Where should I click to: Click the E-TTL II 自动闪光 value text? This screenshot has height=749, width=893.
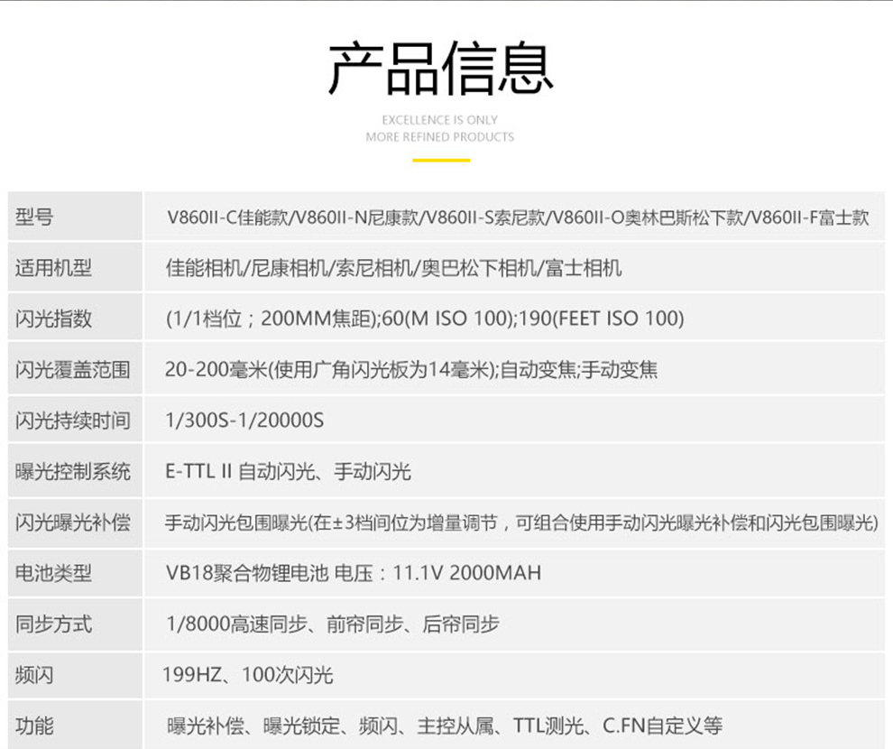coord(288,471)
